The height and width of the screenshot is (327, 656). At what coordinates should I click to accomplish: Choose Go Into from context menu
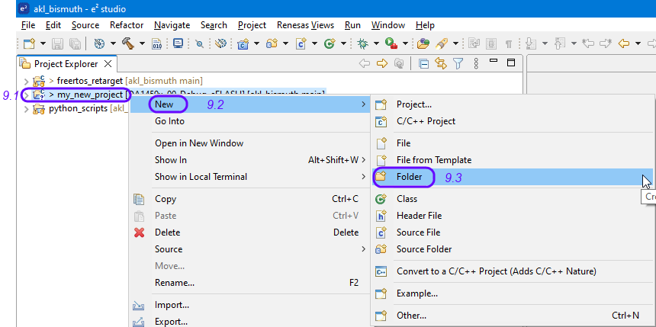tap(250, 121)
